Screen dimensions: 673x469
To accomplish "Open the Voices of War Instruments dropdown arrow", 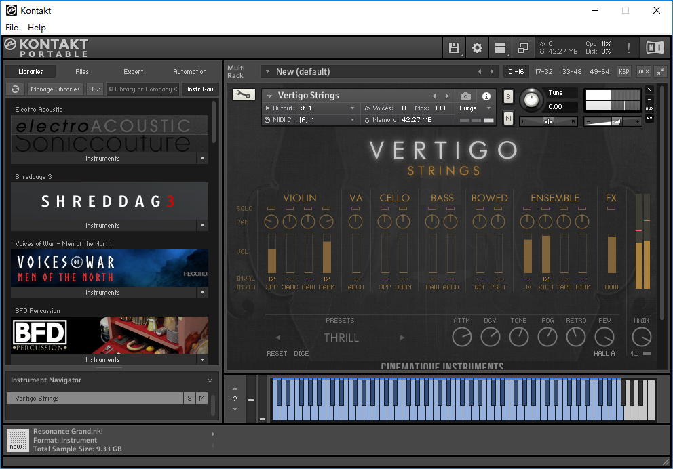I will (x=203, y=292).
